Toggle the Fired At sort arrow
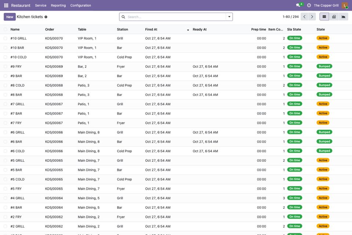352x235 pixels. coord(188,30)
